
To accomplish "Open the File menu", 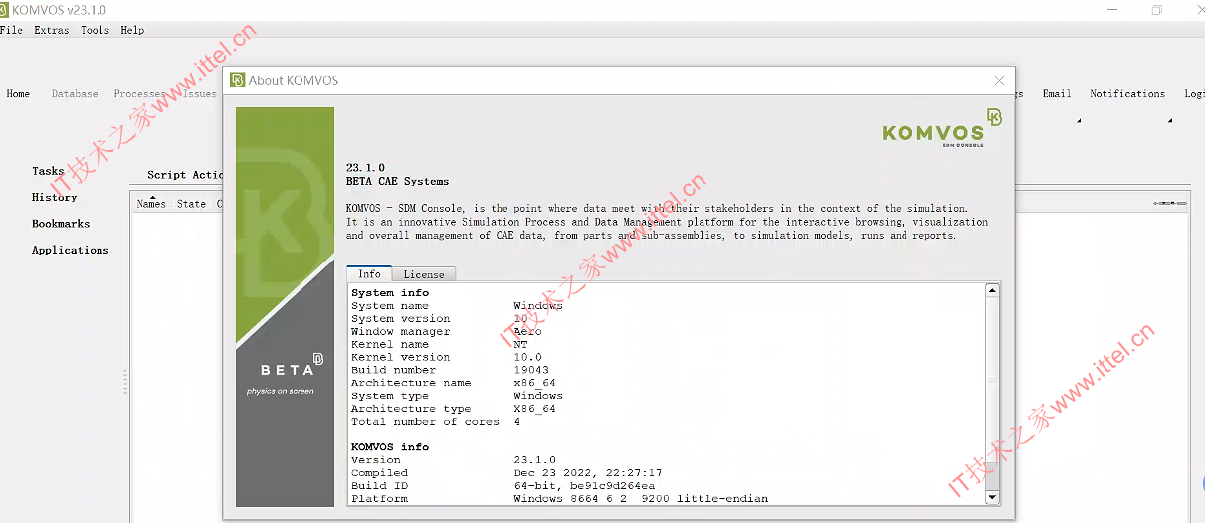I will pyautogui.click(x=11, y=30).
